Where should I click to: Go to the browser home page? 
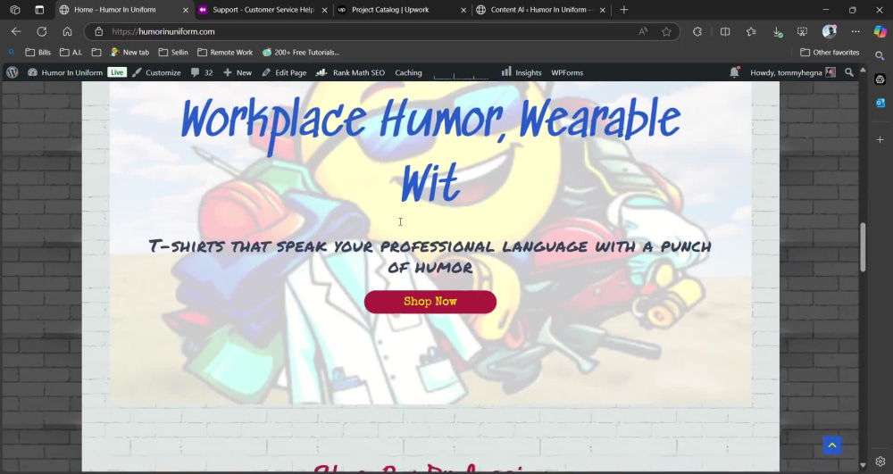(67, 31)
